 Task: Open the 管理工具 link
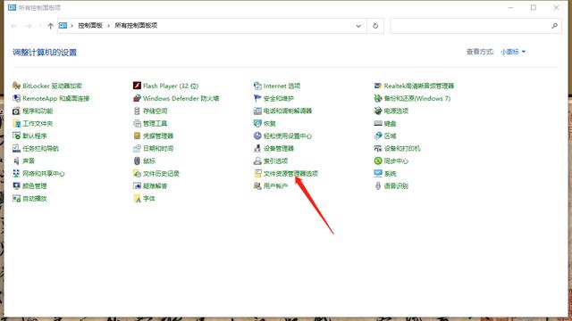(x=155, y=123)
